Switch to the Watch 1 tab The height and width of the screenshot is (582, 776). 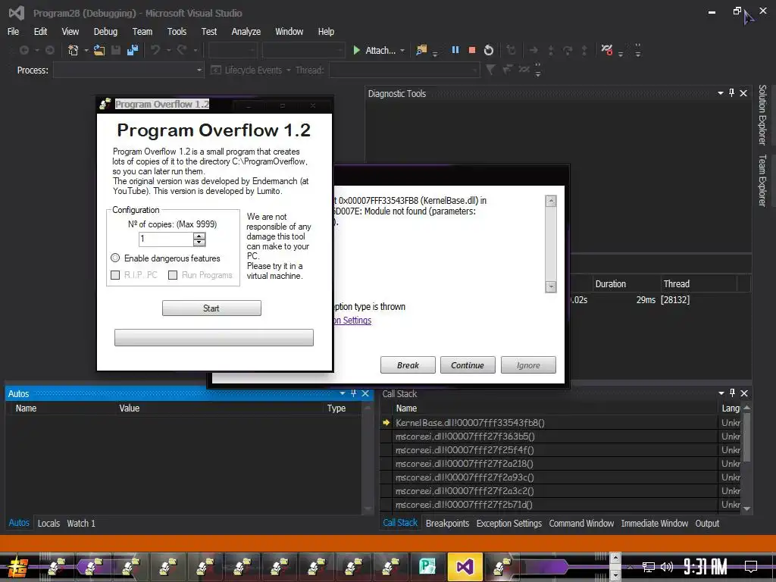pyautogui.click(x=81, y=523)
